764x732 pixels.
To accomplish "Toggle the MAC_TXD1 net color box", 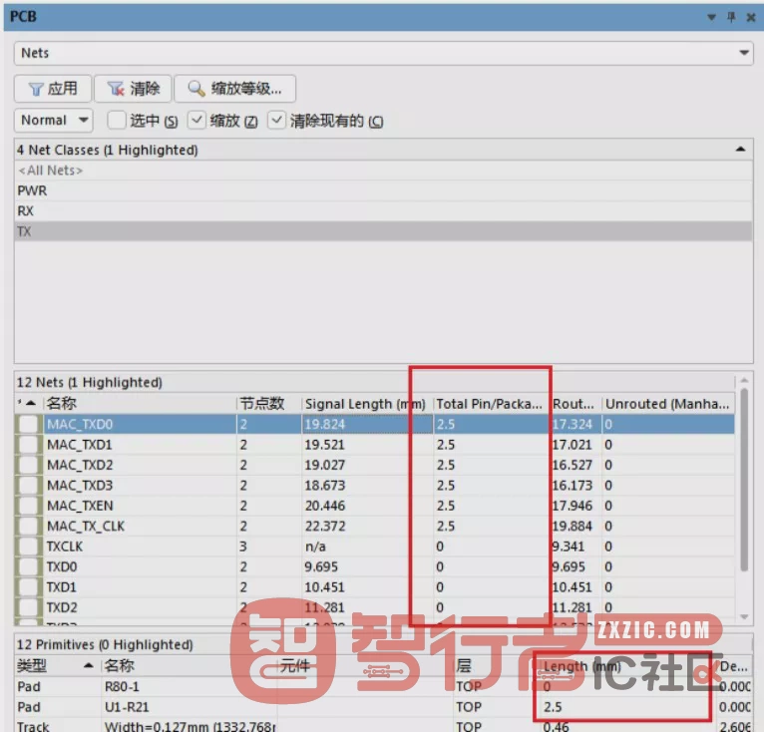I will pos(28,445).
